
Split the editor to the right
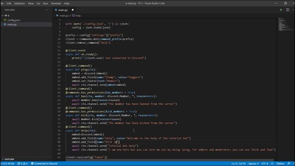[x=288, y=10]
